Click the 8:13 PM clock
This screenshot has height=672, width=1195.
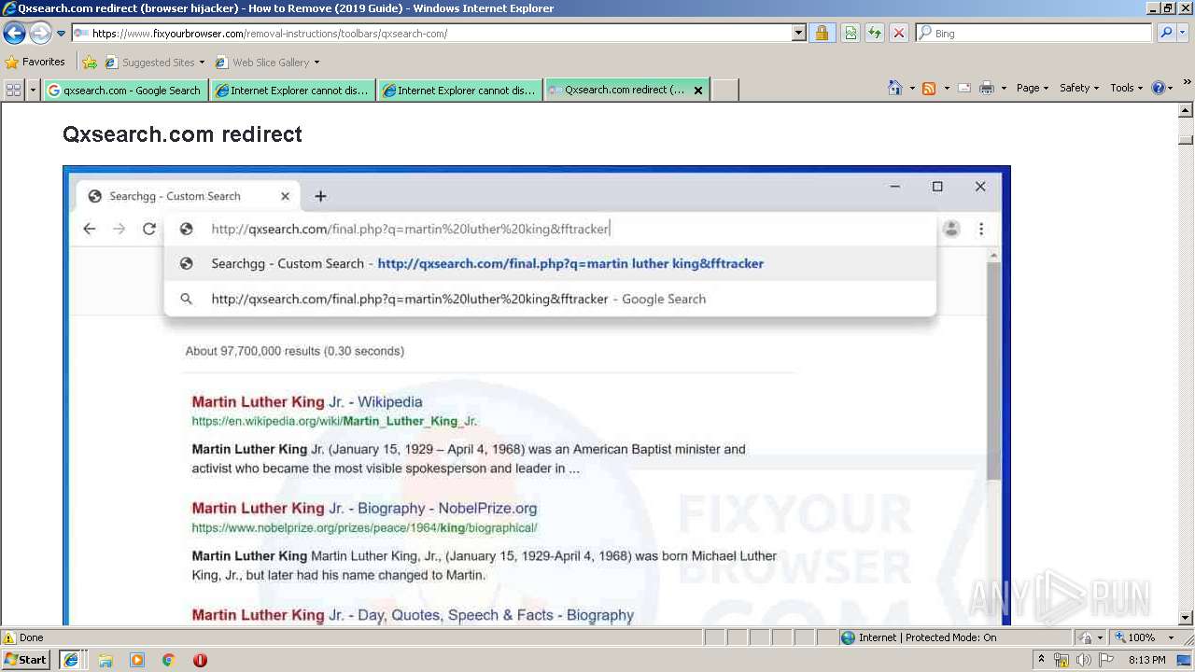pos(1146,660)
